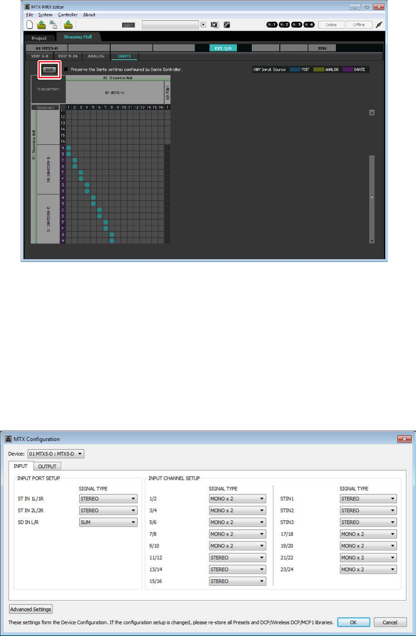Click the green connection plug icon at far right

pyautogui.click(x=379, y=25)
